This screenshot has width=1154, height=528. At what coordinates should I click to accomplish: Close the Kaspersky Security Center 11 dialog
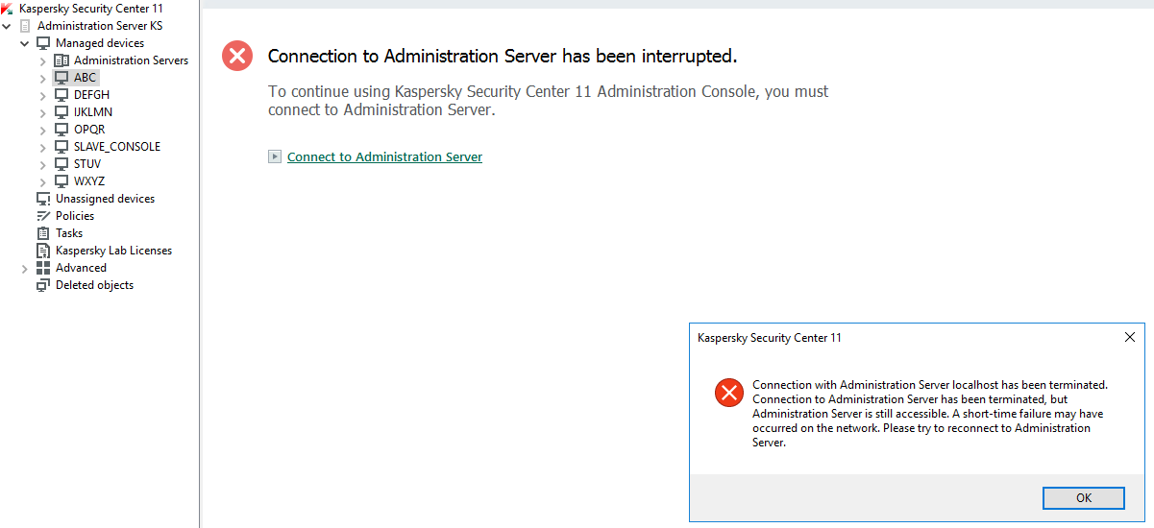tap(1130, 338)
